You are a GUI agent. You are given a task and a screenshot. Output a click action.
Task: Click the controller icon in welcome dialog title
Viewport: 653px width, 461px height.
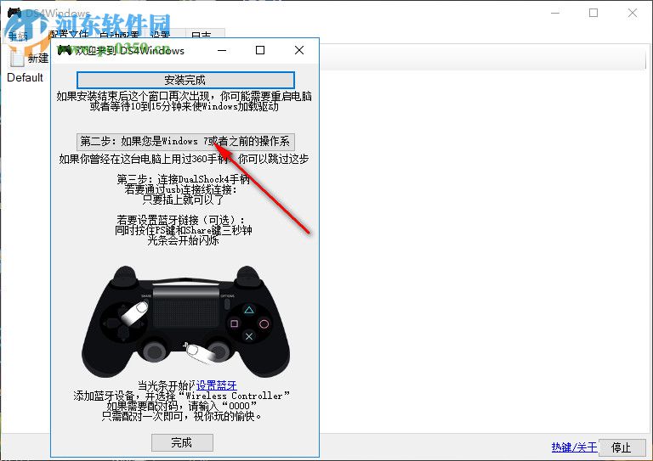click(x=64, y=50)
